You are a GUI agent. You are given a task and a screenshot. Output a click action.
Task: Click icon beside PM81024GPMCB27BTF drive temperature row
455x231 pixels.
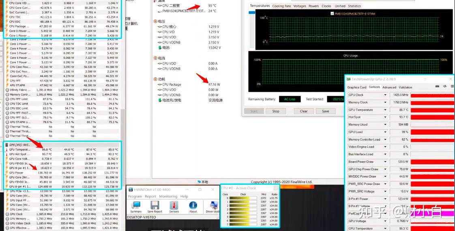pyautogui.click(x=160, y=11)
